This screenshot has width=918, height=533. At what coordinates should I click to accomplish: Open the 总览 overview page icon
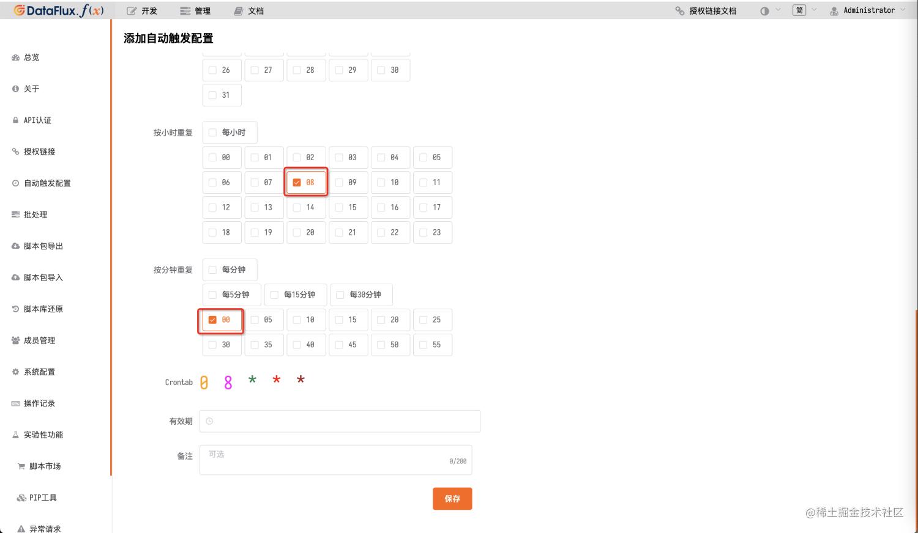(x=16, y=57)
